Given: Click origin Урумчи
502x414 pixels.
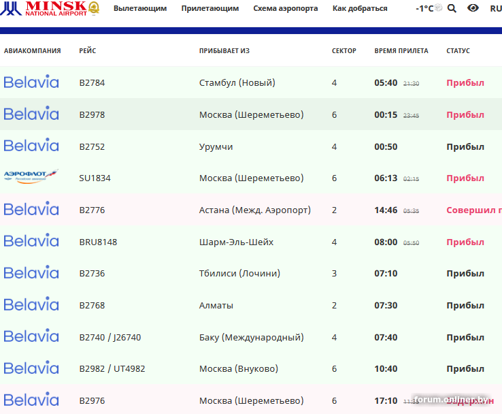Looking at the screenshot, I should point(216,147).
